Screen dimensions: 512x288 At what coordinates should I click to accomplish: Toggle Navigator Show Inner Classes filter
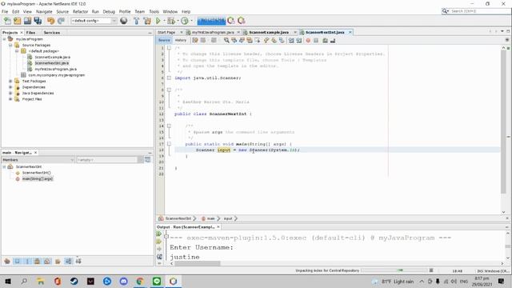tap(47, 262)
